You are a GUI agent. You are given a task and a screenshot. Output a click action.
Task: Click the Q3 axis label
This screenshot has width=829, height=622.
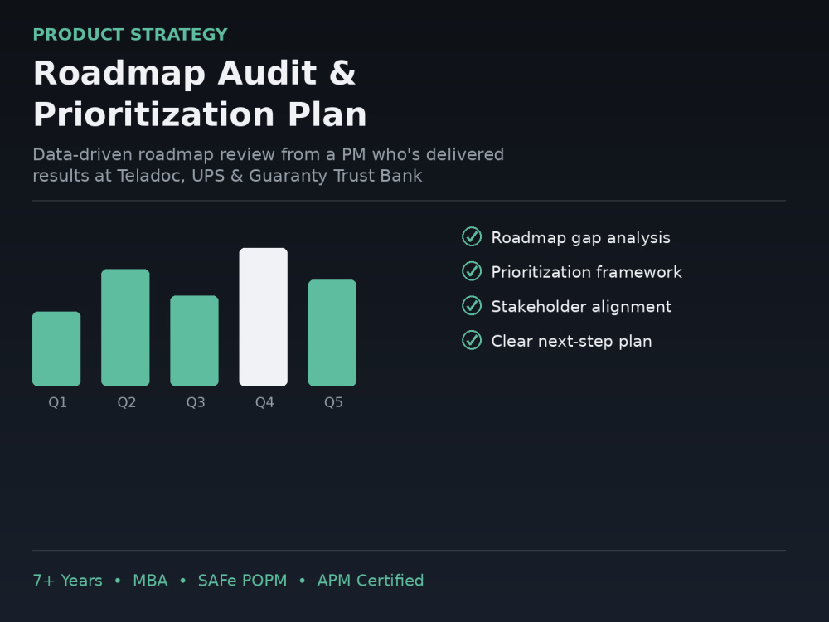coord(196,402)
